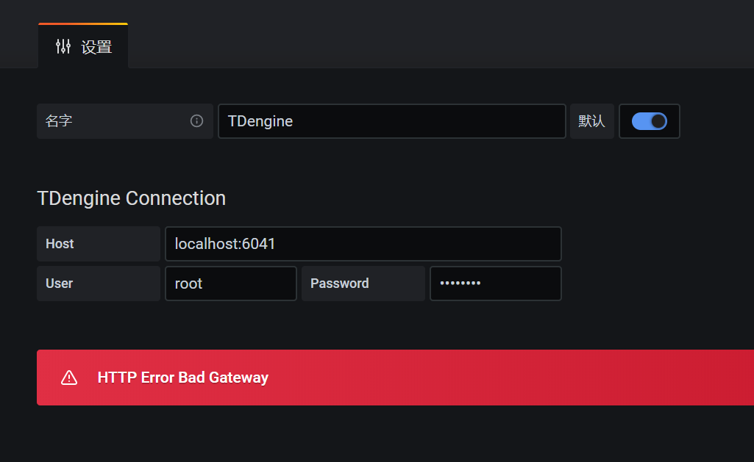
Task: Select the User field containing root
Action: point(230,283)
